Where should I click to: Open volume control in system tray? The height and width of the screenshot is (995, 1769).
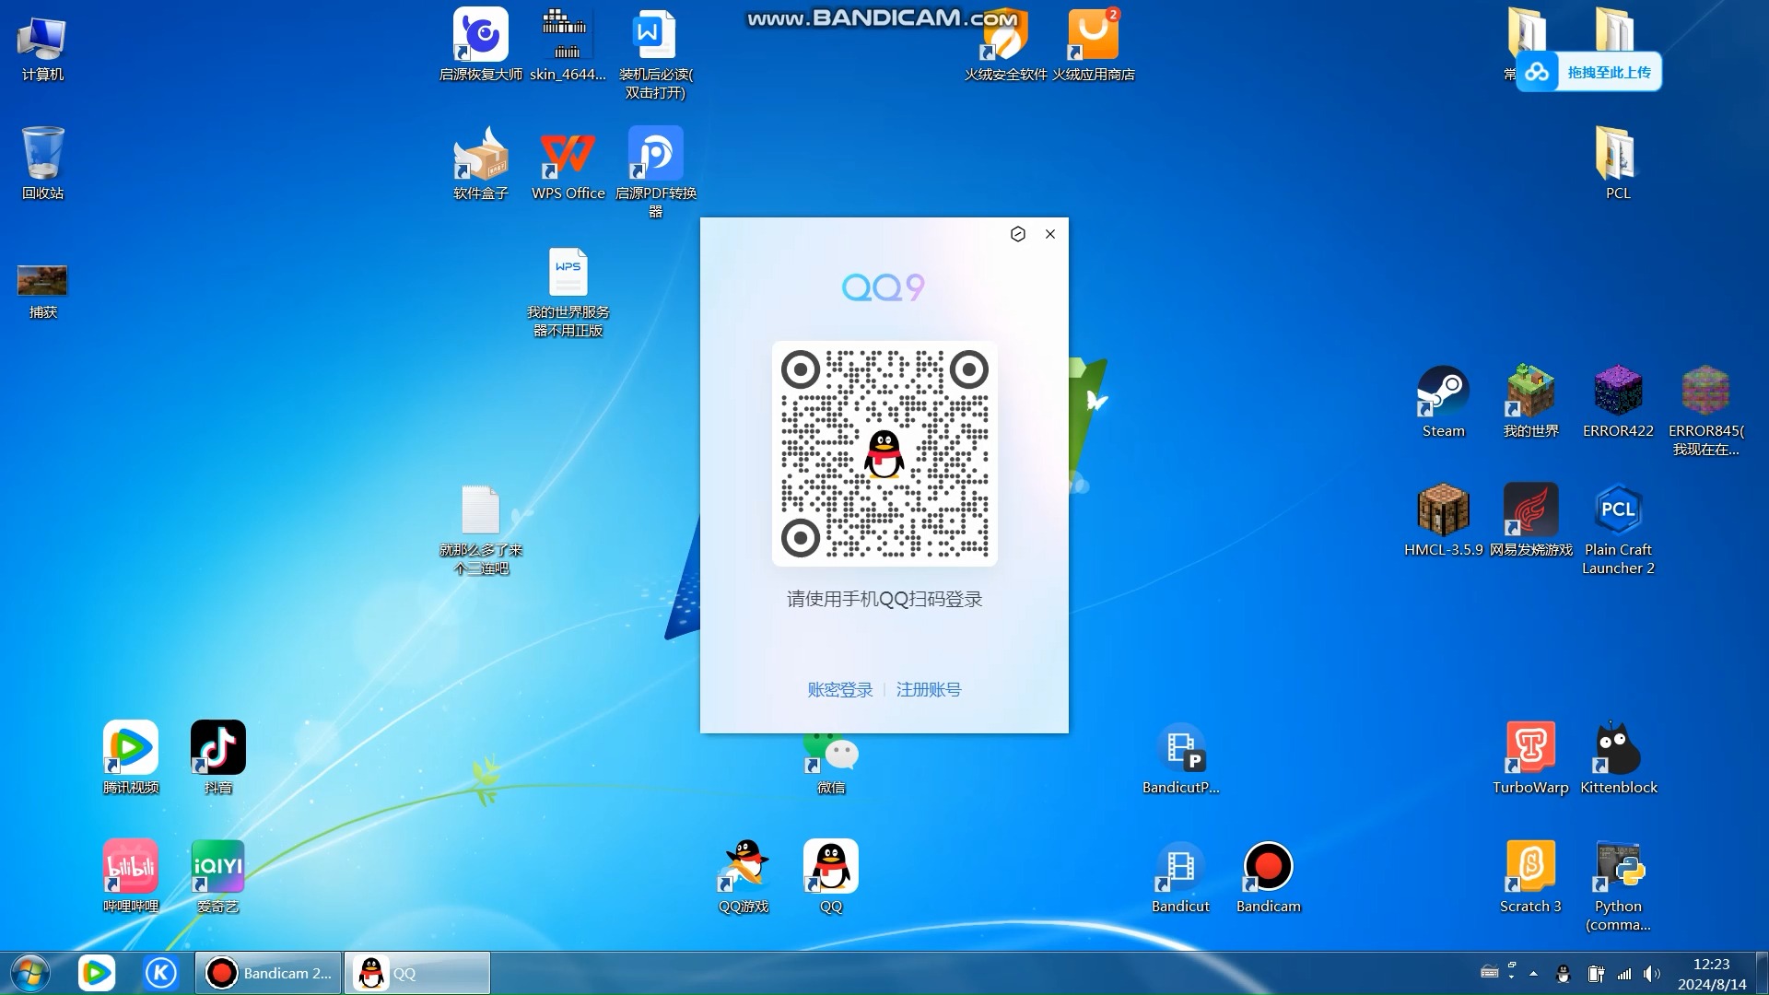[x=1651, y=974]
